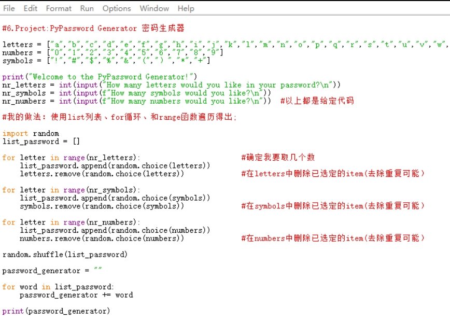Click 'list_password.append(random.choice(letters))' line
The image size is (450, 322).
click(115, 165)
